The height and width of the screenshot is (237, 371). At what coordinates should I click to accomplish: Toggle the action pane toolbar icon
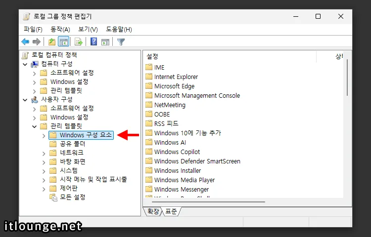pyautogui.click(x=105, y=42)
